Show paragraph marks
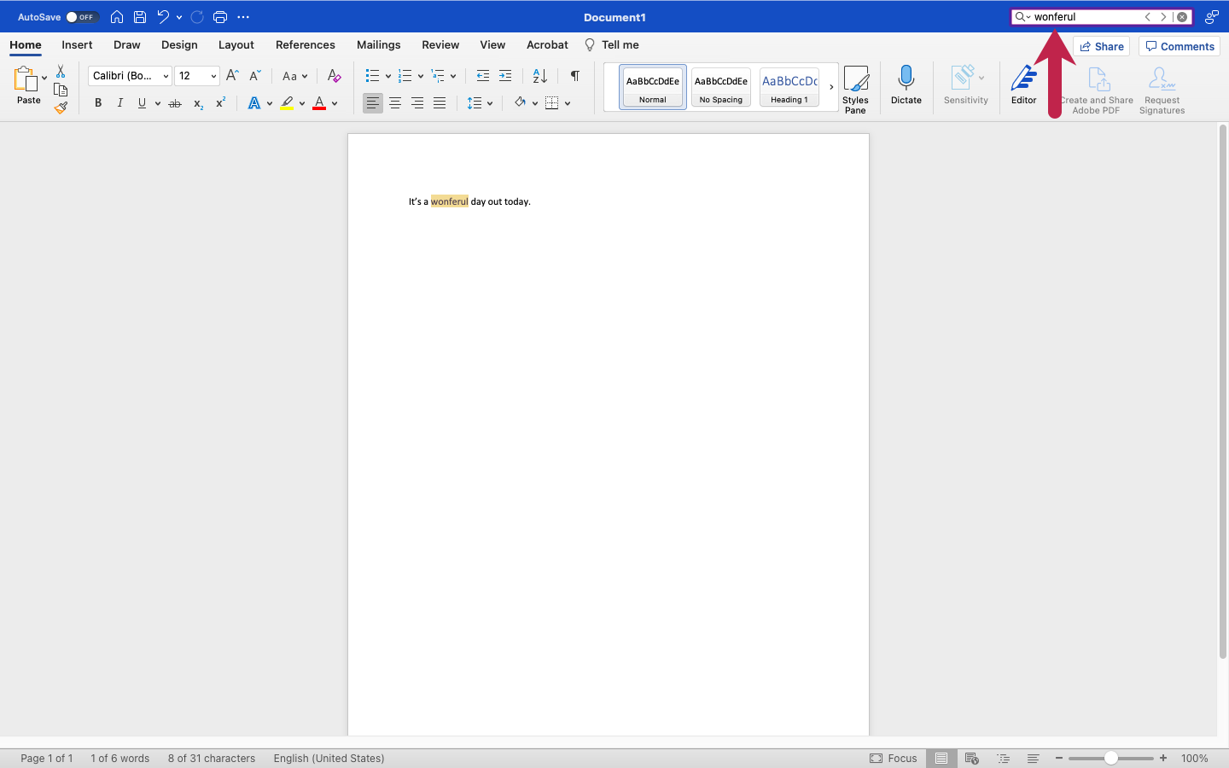Viewport: 1229px width, 768px height. (x=574, y=76)
